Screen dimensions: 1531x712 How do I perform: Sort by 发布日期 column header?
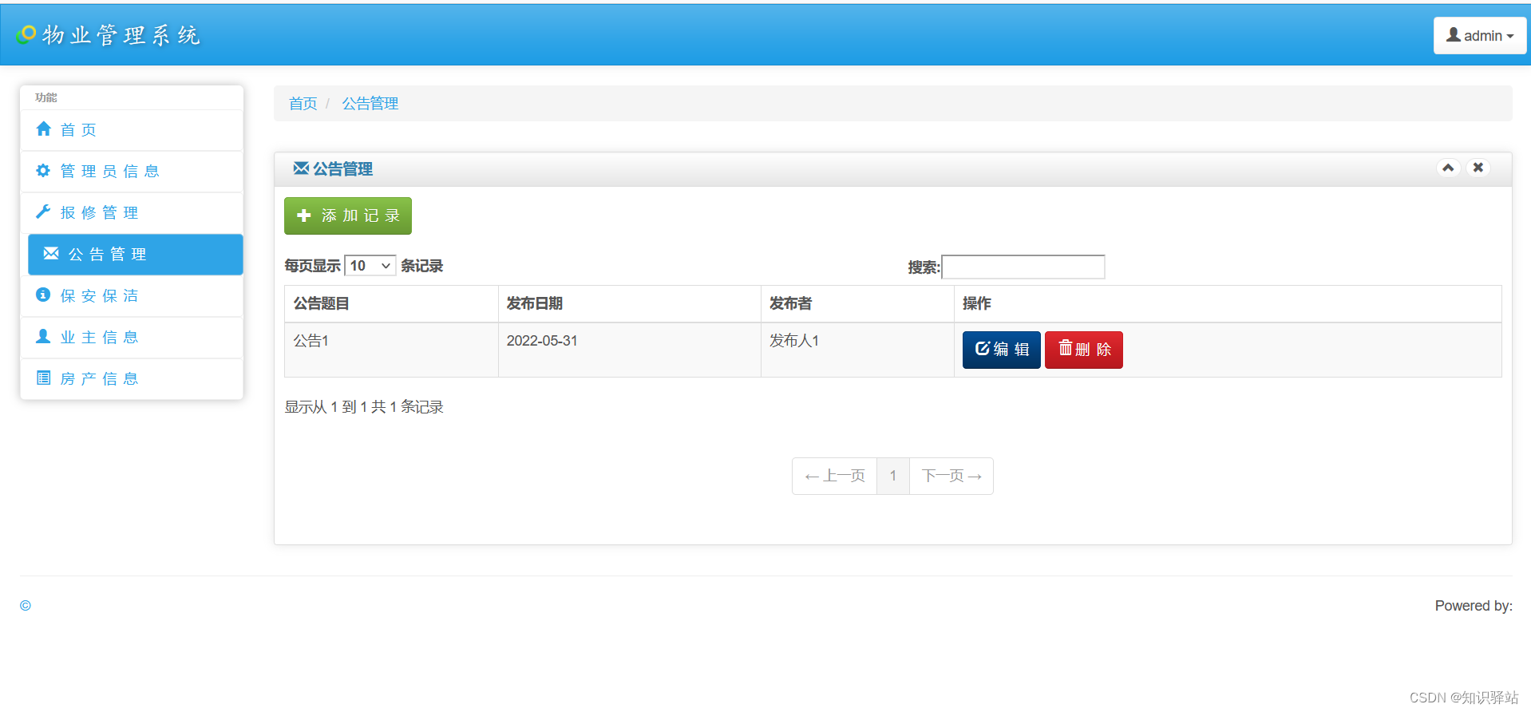click(630, 303)
